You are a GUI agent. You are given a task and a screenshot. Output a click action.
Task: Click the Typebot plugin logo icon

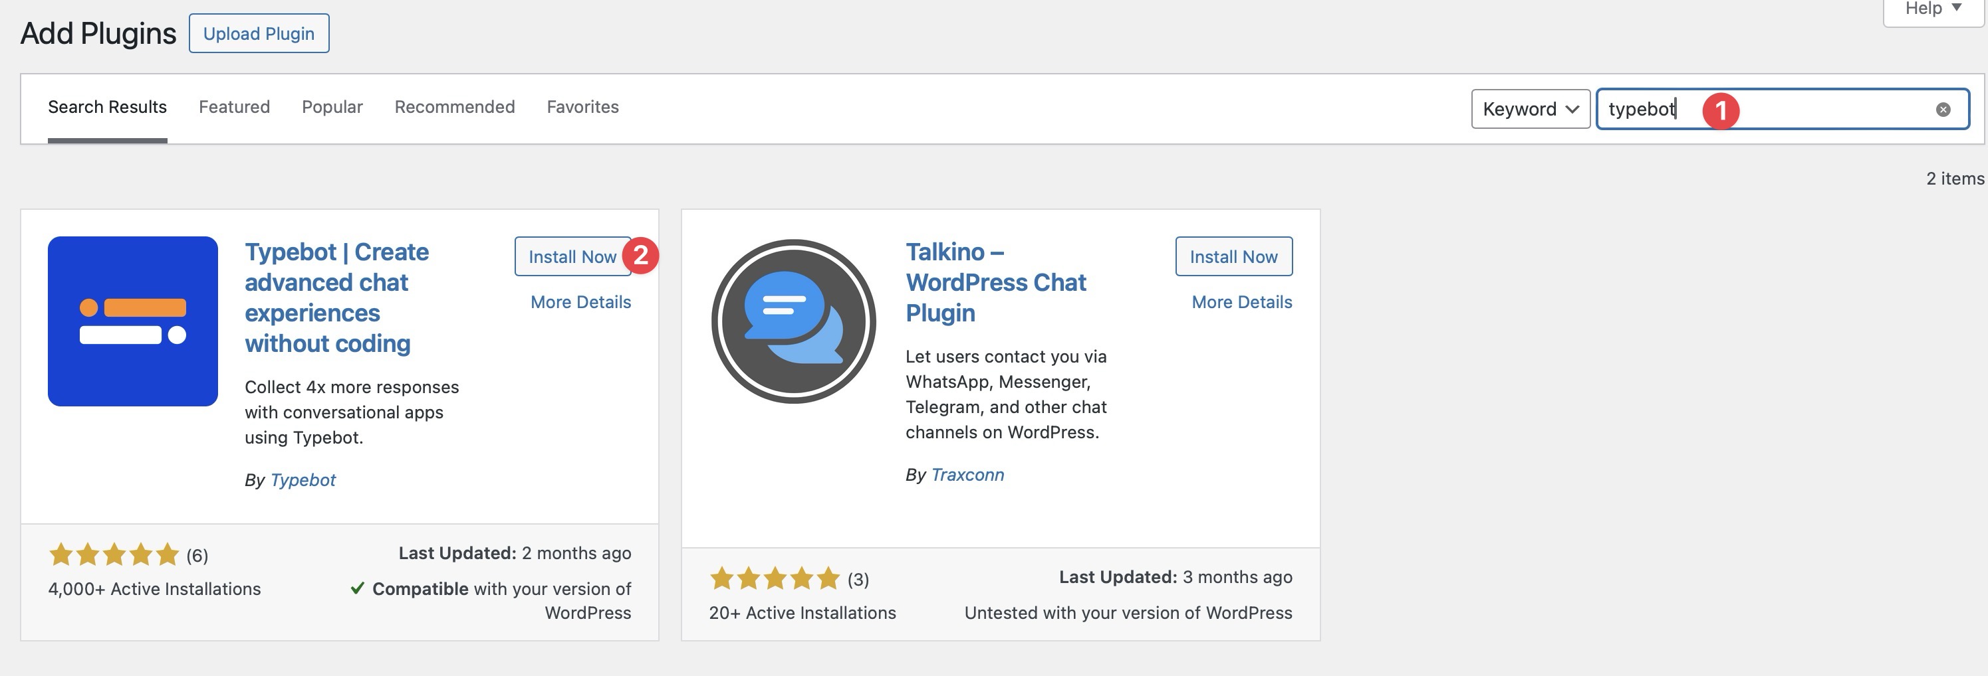(x=132, y=320)
